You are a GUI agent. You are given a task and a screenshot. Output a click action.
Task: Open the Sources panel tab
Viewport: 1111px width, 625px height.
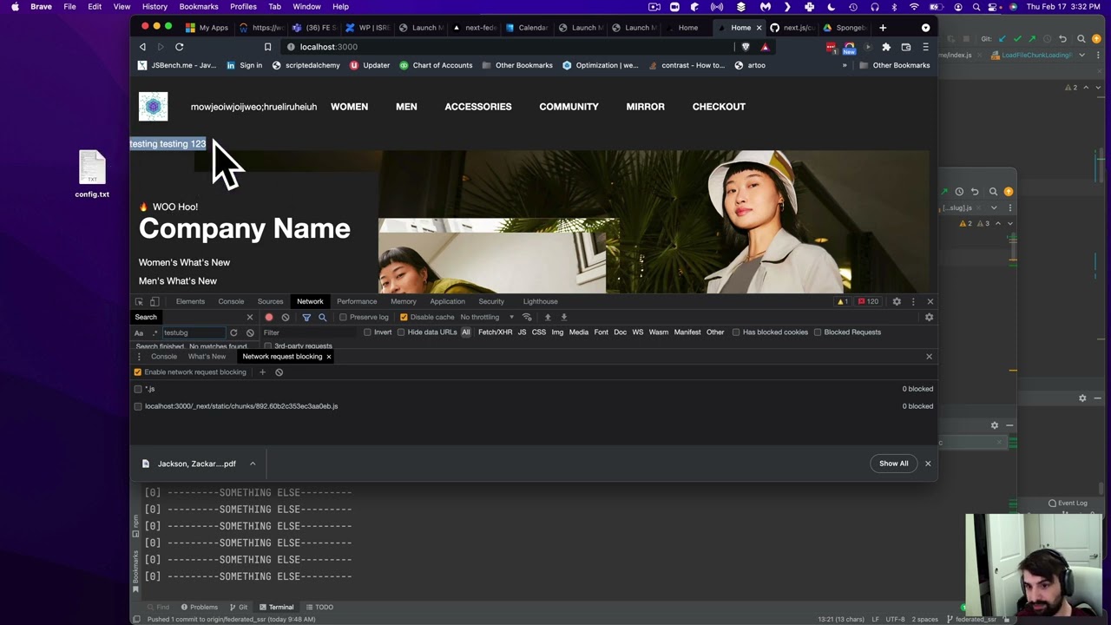pos(270,301)
